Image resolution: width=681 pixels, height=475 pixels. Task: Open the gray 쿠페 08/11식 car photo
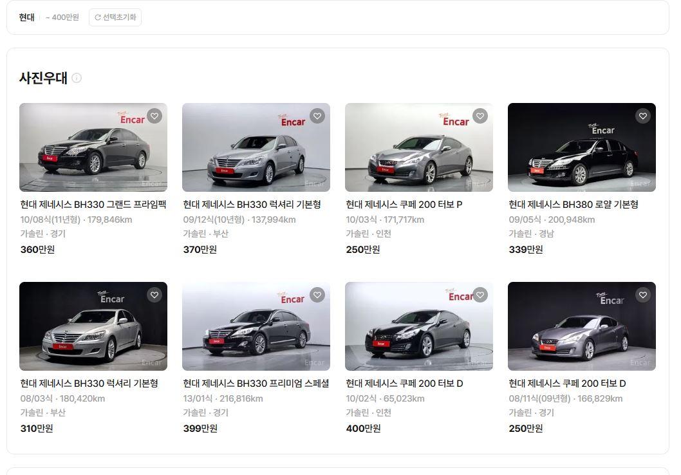pos(581,326)
